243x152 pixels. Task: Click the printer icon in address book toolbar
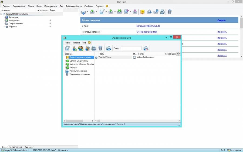pos(94,48)
